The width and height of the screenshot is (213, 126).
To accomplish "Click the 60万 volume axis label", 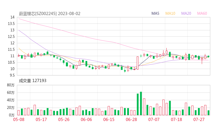I will (x=11, y=92).
